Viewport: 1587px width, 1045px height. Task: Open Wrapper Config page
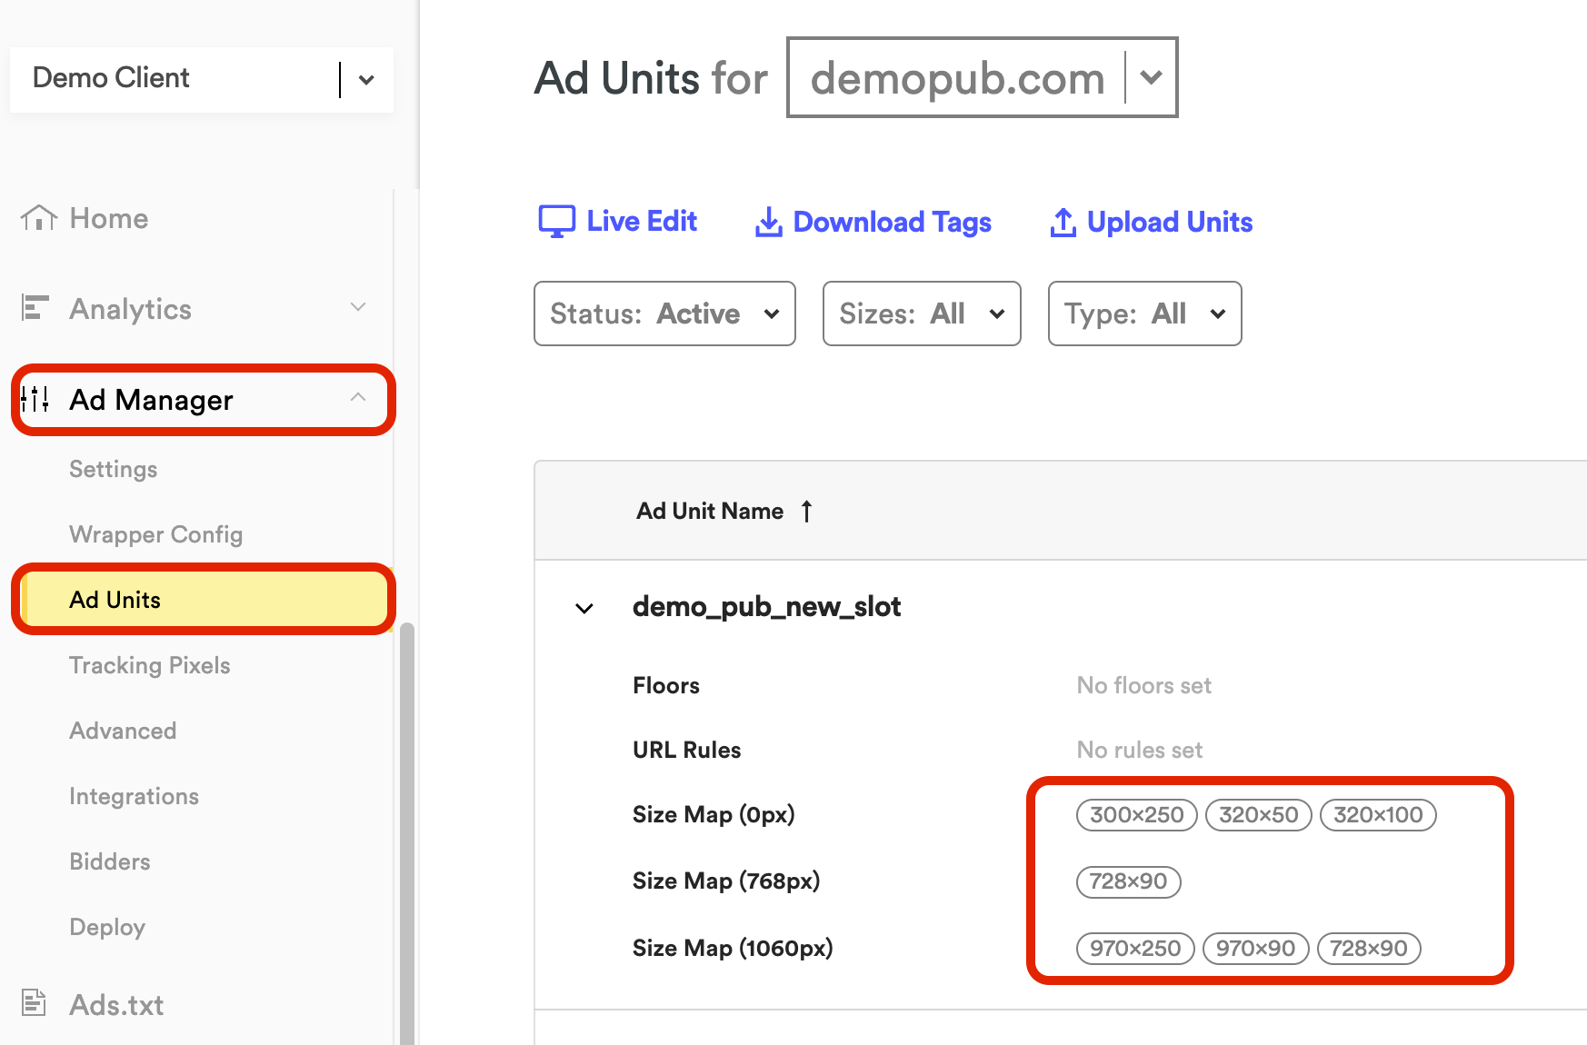pos(156,534)
